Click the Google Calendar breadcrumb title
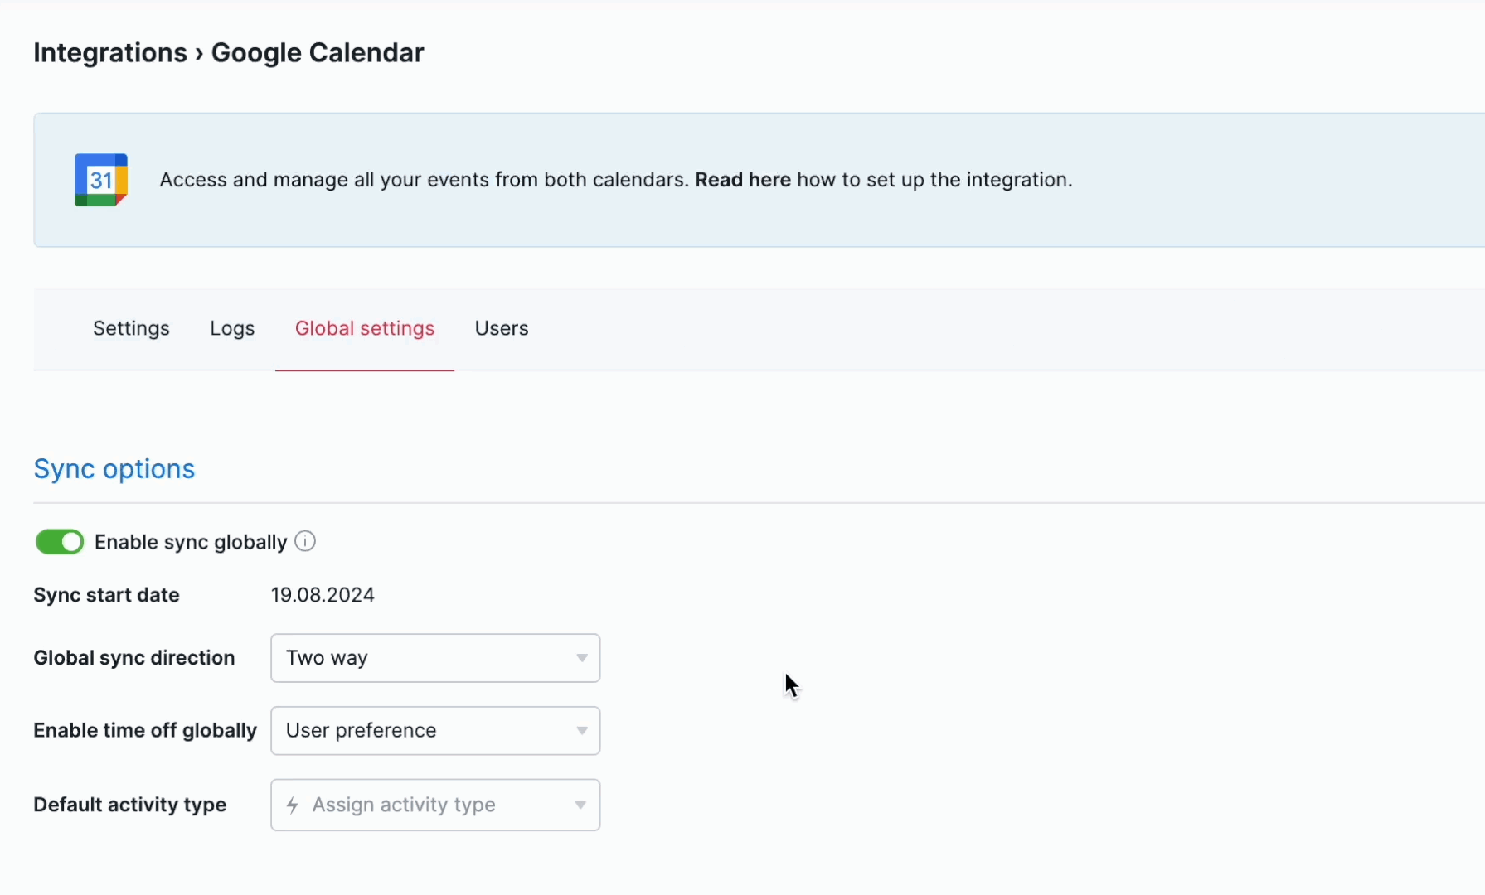 [x=318, y=53]
